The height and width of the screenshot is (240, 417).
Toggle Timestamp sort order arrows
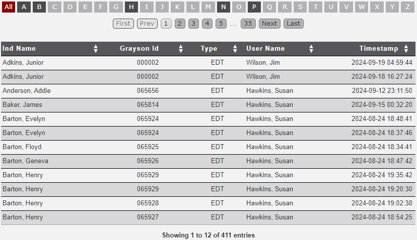point(406,49)
